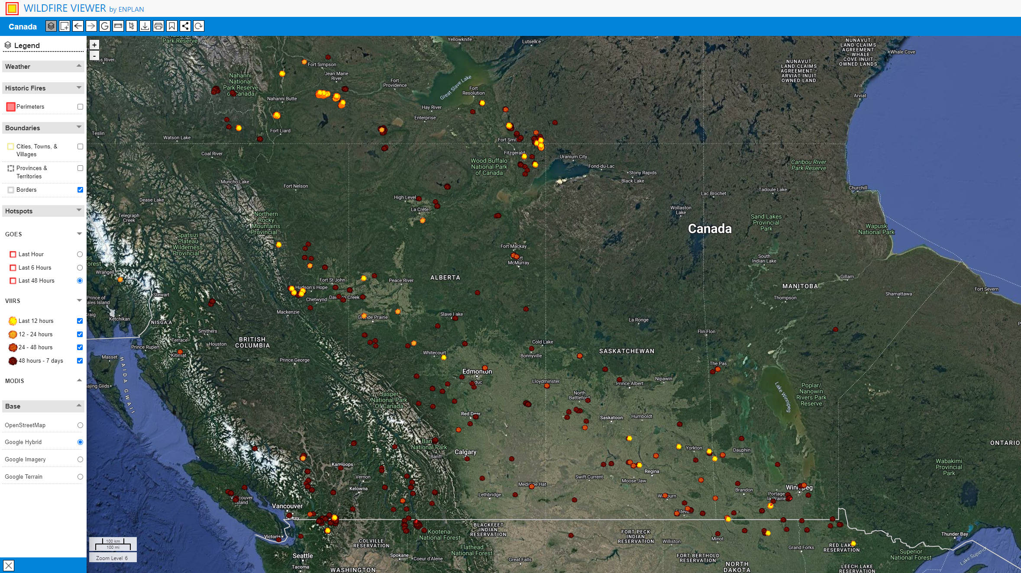Screen dimensions: 1021x573
Task: Click the Winnipeg map label
Action: (799, 487)
